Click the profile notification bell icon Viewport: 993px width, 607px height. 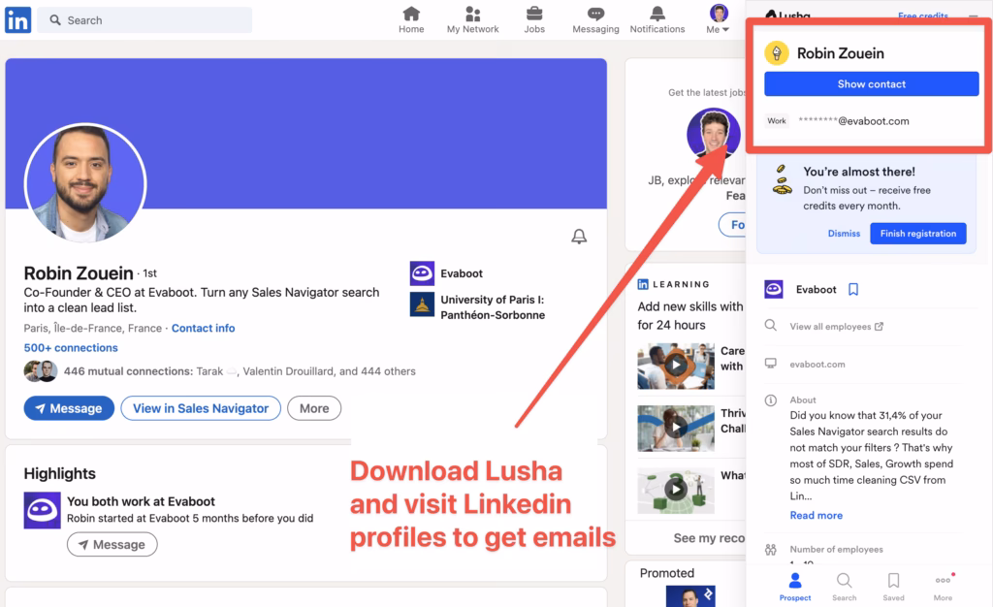click(579, 236)
